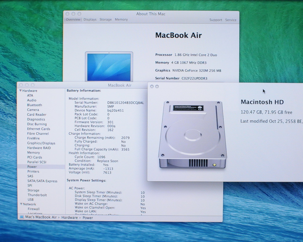
Task: Click the Full Charge Capacity value 3565
Action: click(x=125, y=149)
